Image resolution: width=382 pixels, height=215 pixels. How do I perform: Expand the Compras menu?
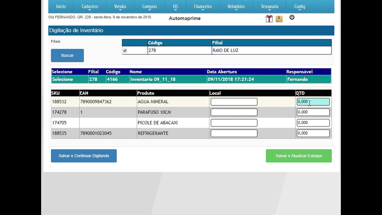pos(150,7)
